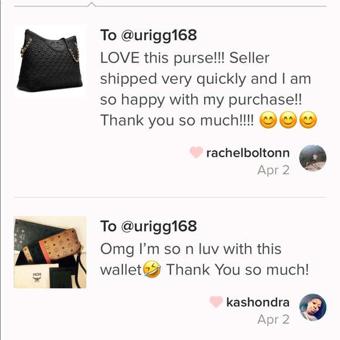Open the rachelboltonn username link
This screenshot has width=340, height=340.
coord(248,153)
